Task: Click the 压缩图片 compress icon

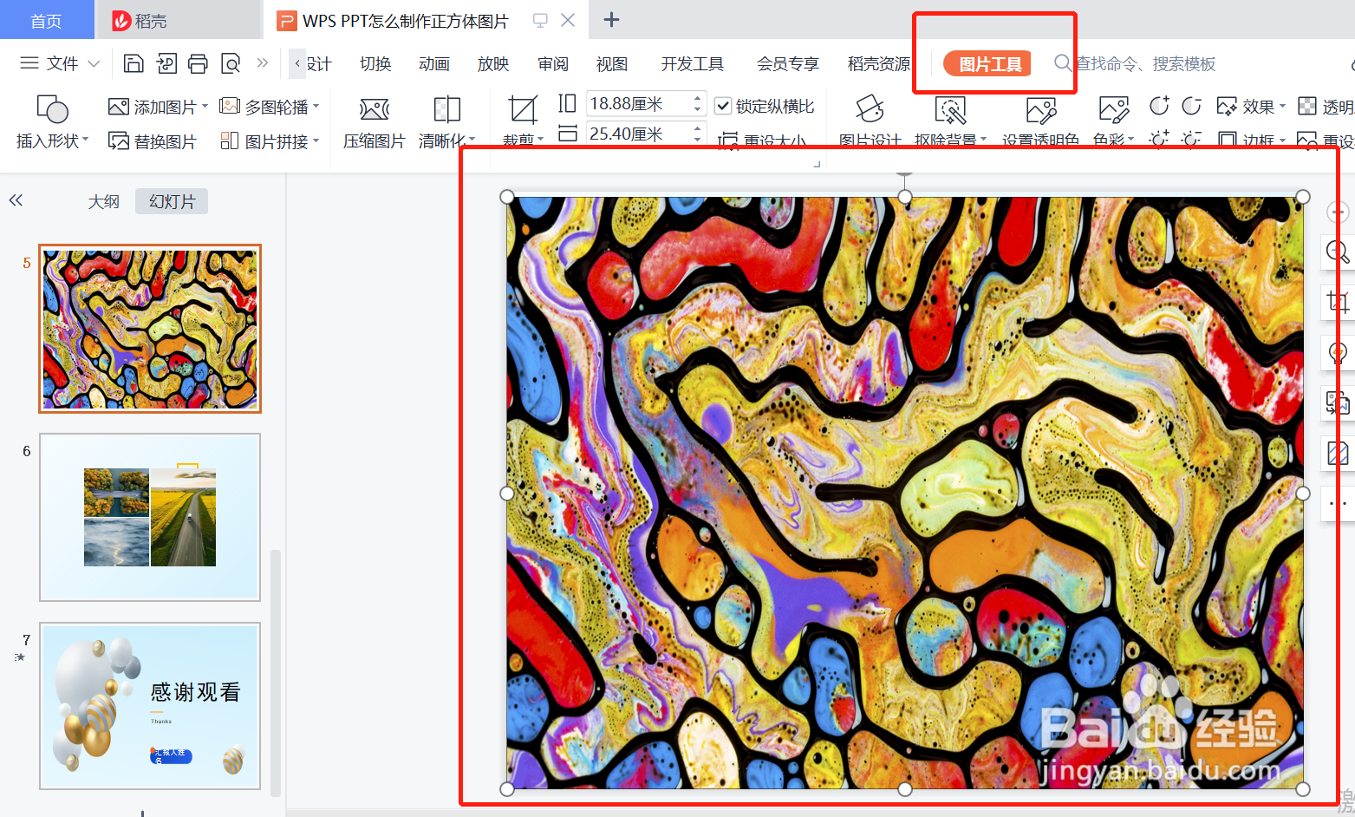Action: 375,109
